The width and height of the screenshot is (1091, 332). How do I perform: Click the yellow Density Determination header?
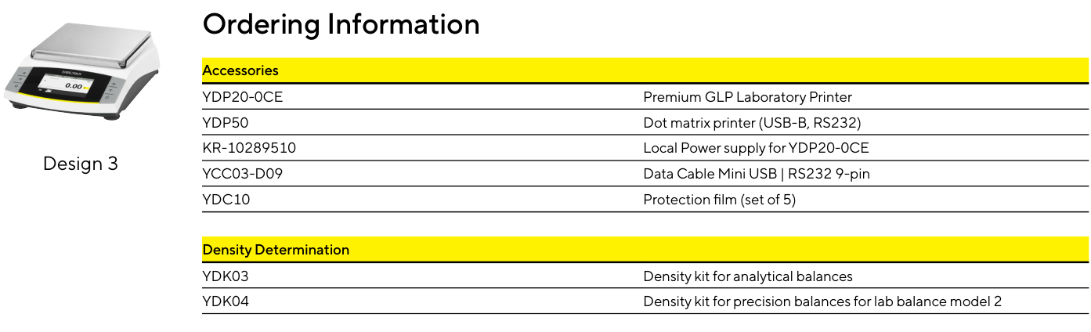[645, 250]
